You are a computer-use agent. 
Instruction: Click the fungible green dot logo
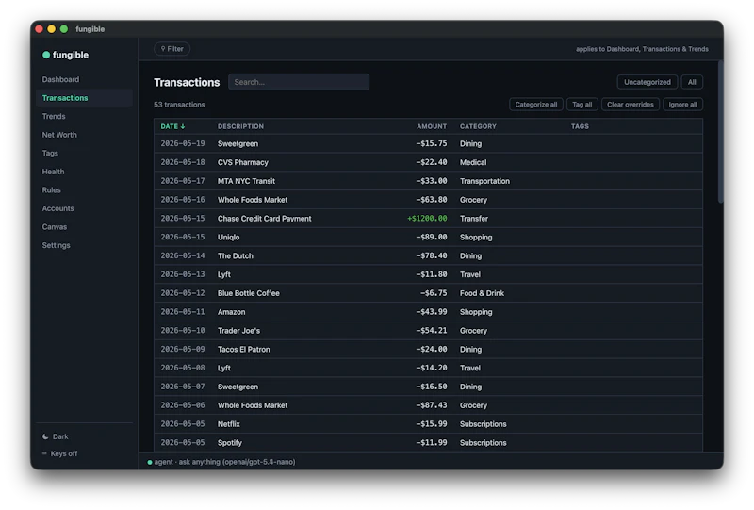tap(46, 55)
